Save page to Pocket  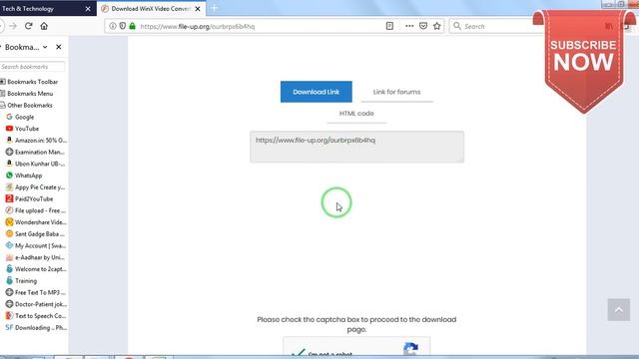tap(423, 26)
